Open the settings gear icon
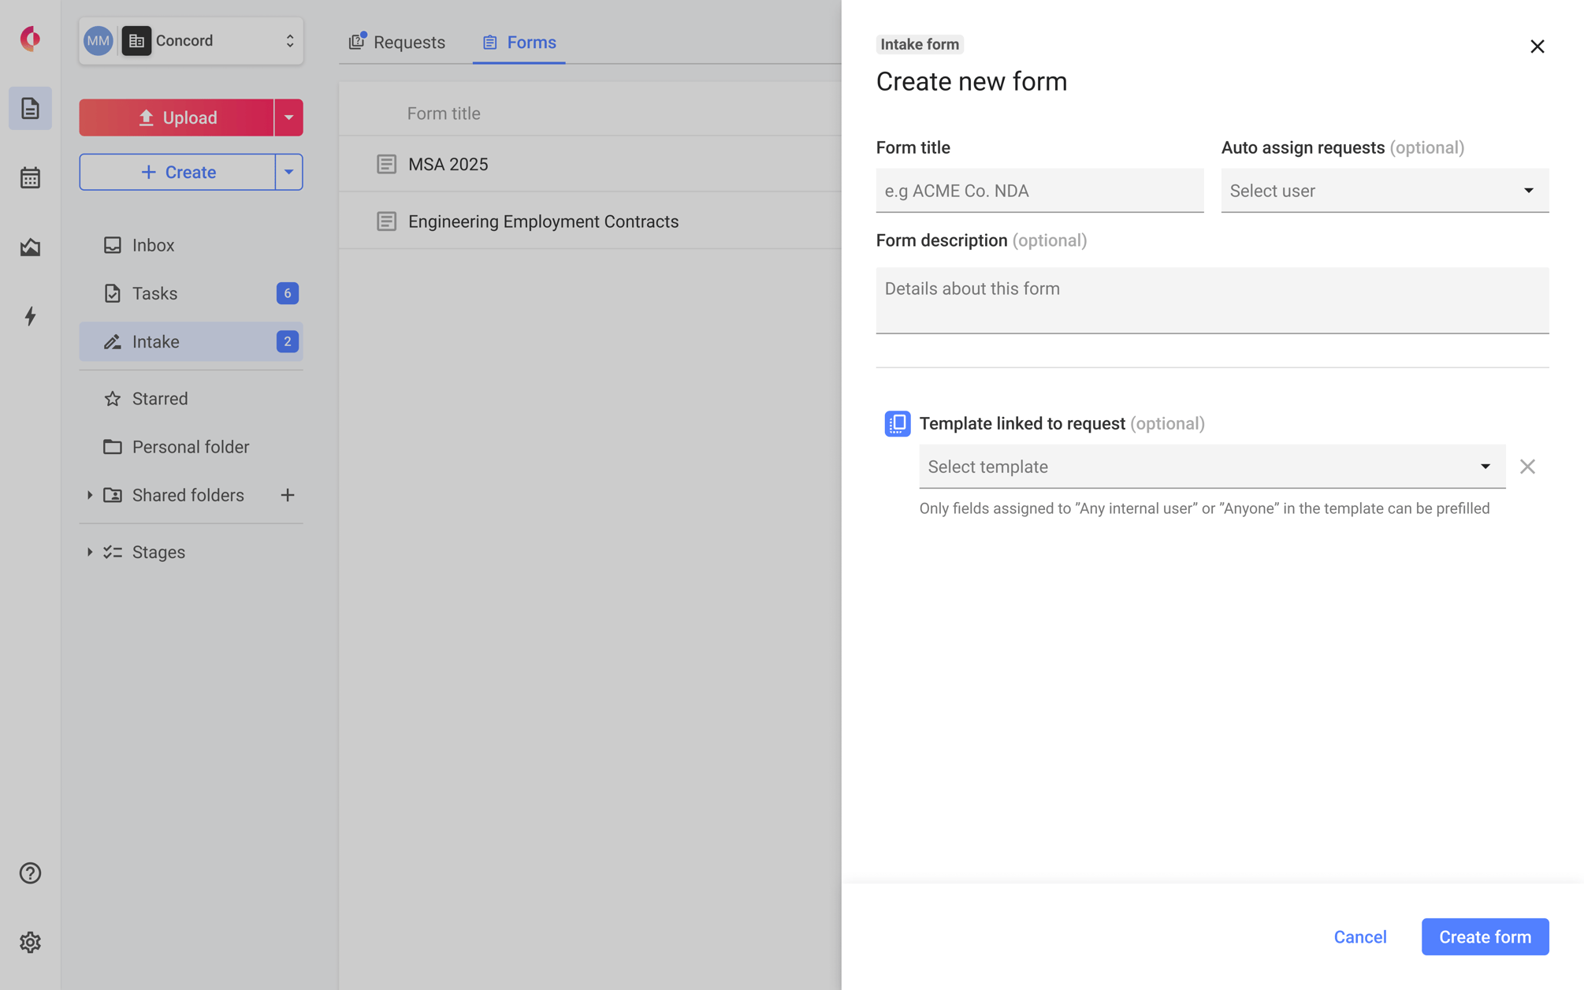The height and width of the screenshot is (990, 1584). 30,942
